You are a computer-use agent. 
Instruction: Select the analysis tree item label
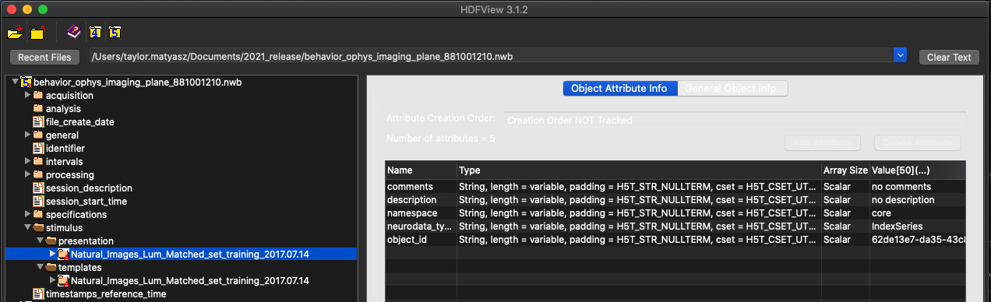pyautogui.click(x=63, y=108)
